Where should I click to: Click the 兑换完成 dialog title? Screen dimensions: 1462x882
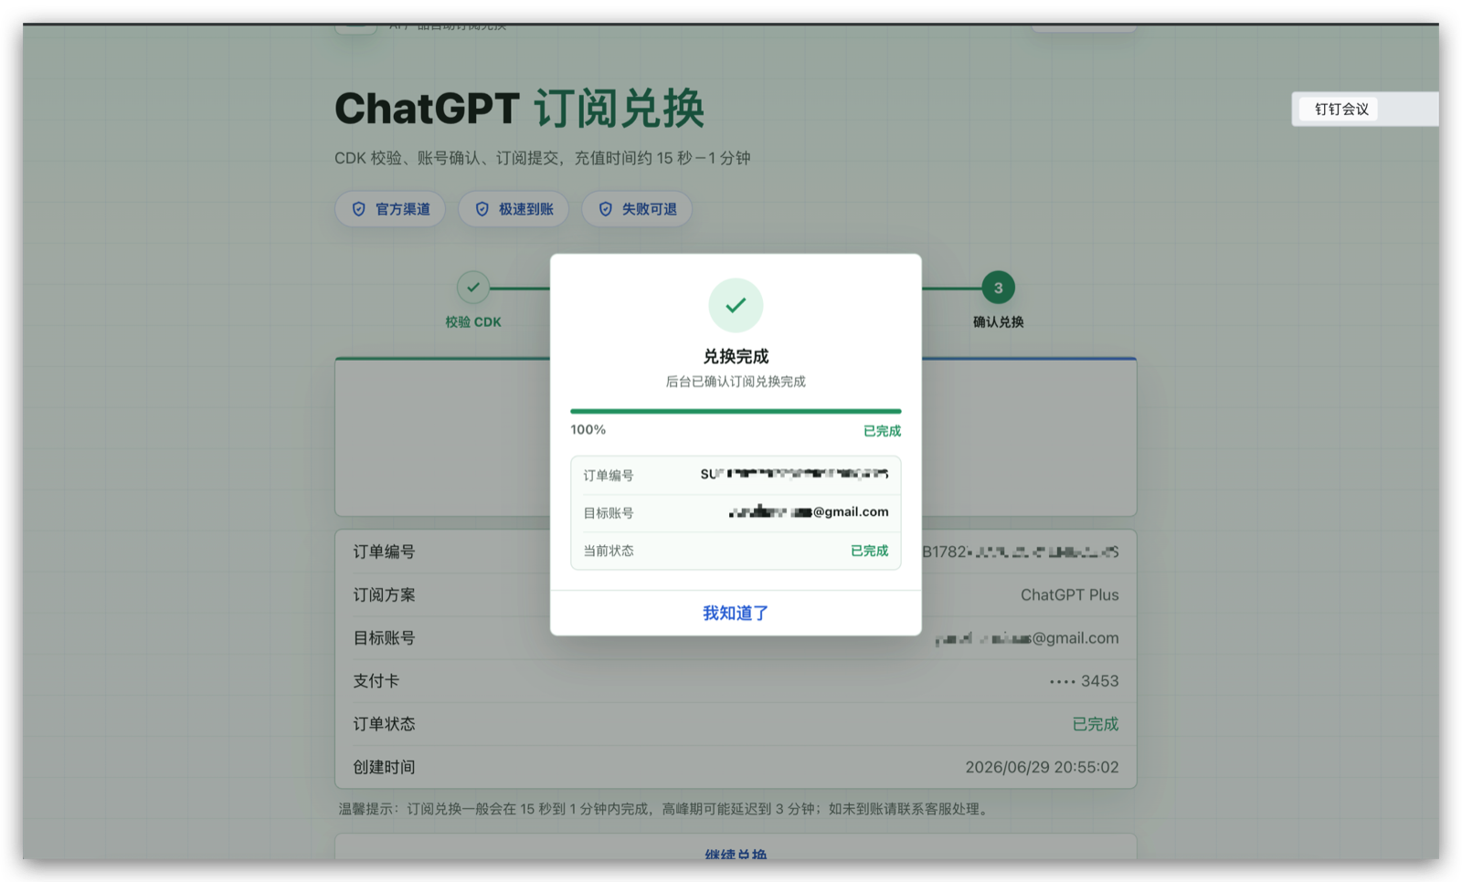point(736,356)
